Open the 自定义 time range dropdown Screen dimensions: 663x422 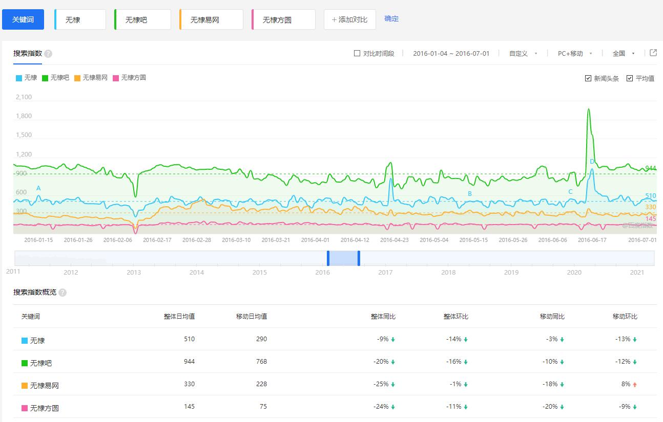[x=523, y=53]
